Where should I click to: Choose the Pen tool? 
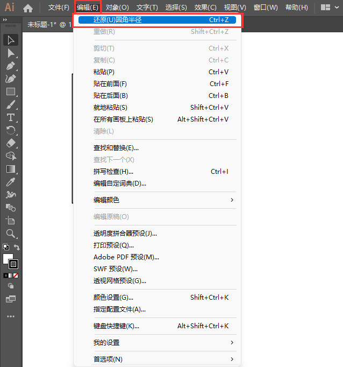[x=11, y=66]
